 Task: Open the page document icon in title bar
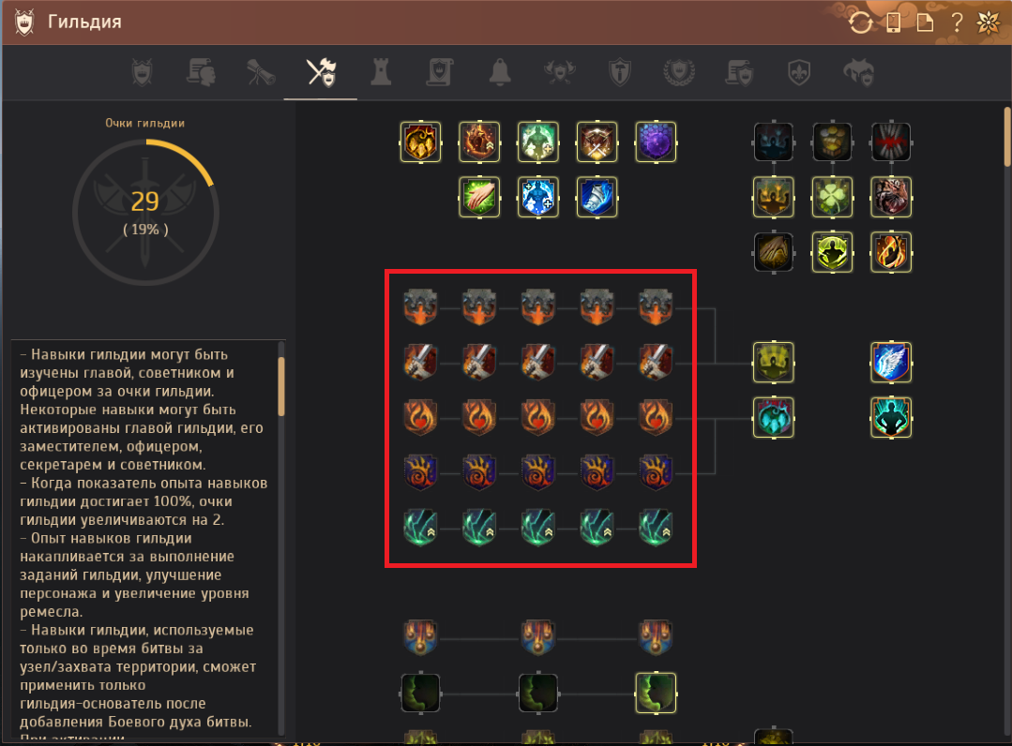click(x=925, y=22)
